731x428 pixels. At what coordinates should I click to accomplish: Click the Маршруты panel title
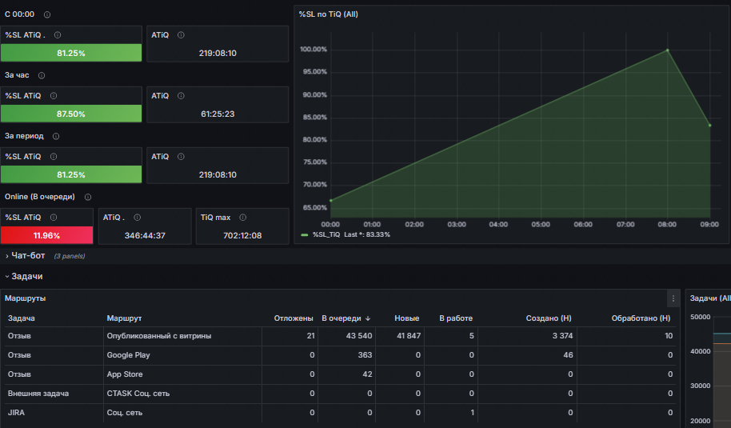[25, 298]
